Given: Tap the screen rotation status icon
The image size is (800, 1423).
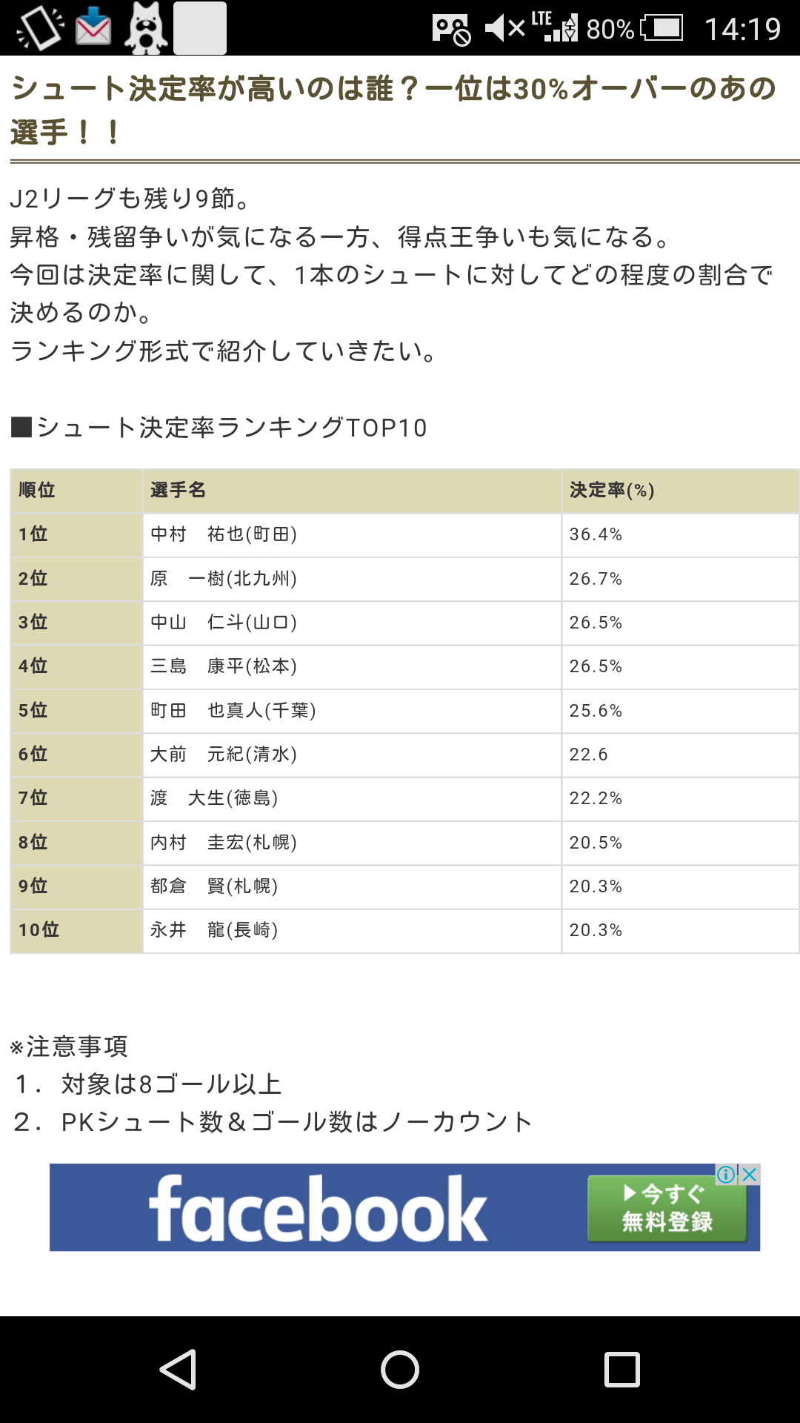Looking at the screenshot, I should 40,28.
